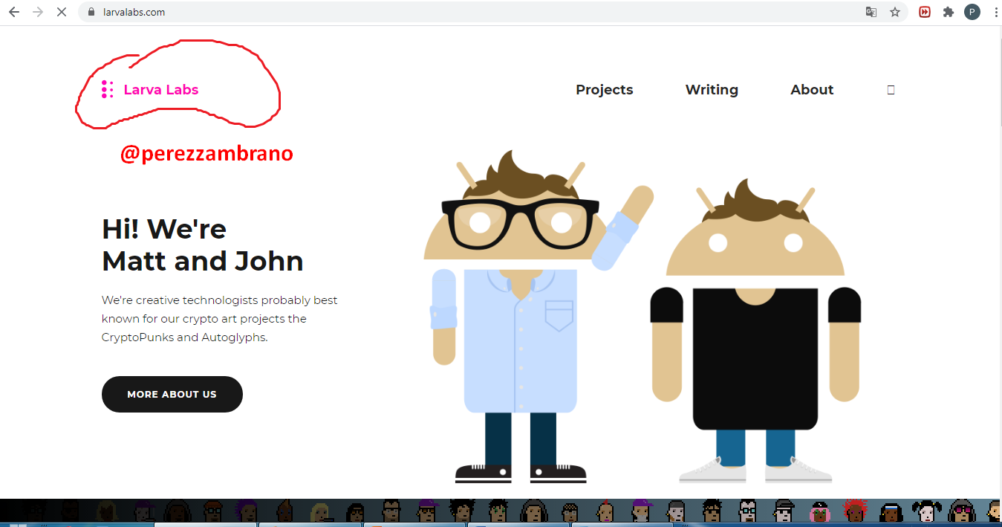Select the pale CryptoPunk with black pigtails
Image resolution: width=1002 pixels, height=527 pixels.
point(927,511)
